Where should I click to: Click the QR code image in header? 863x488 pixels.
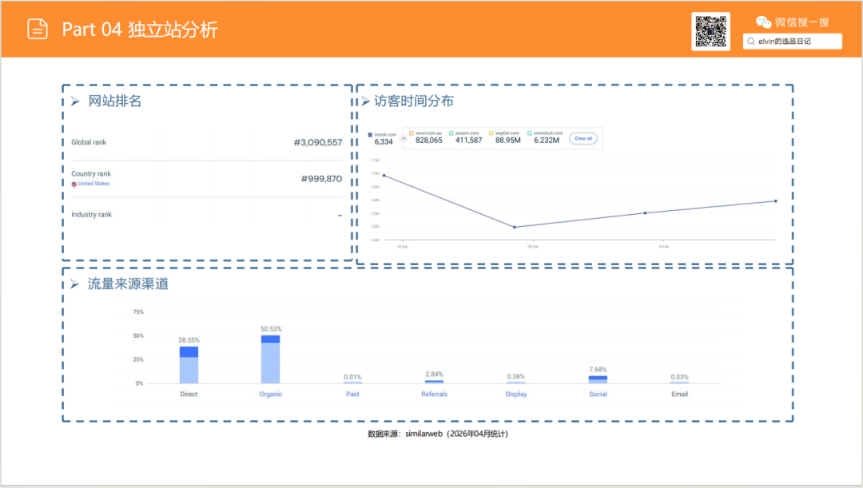click(710, 31)
